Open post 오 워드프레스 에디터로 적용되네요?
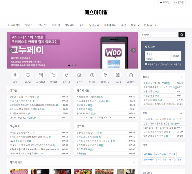 coord(94,118)
